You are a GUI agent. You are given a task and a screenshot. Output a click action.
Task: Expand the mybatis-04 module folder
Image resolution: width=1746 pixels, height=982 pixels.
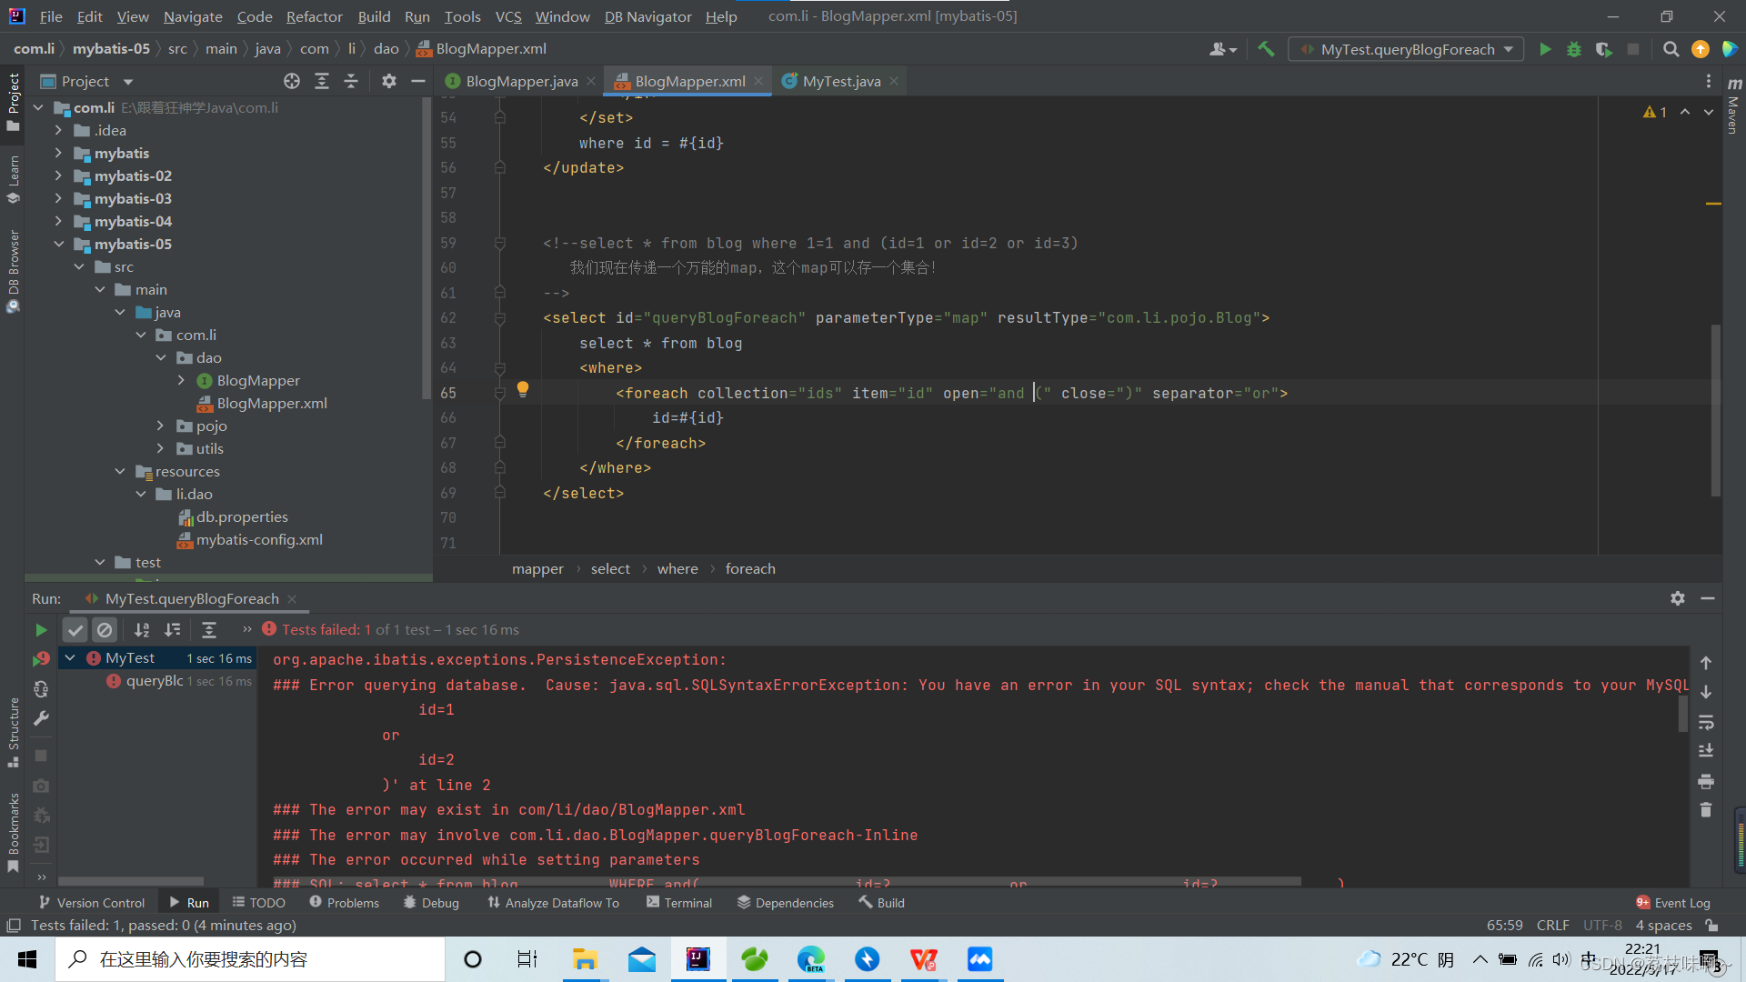[58, 221]
